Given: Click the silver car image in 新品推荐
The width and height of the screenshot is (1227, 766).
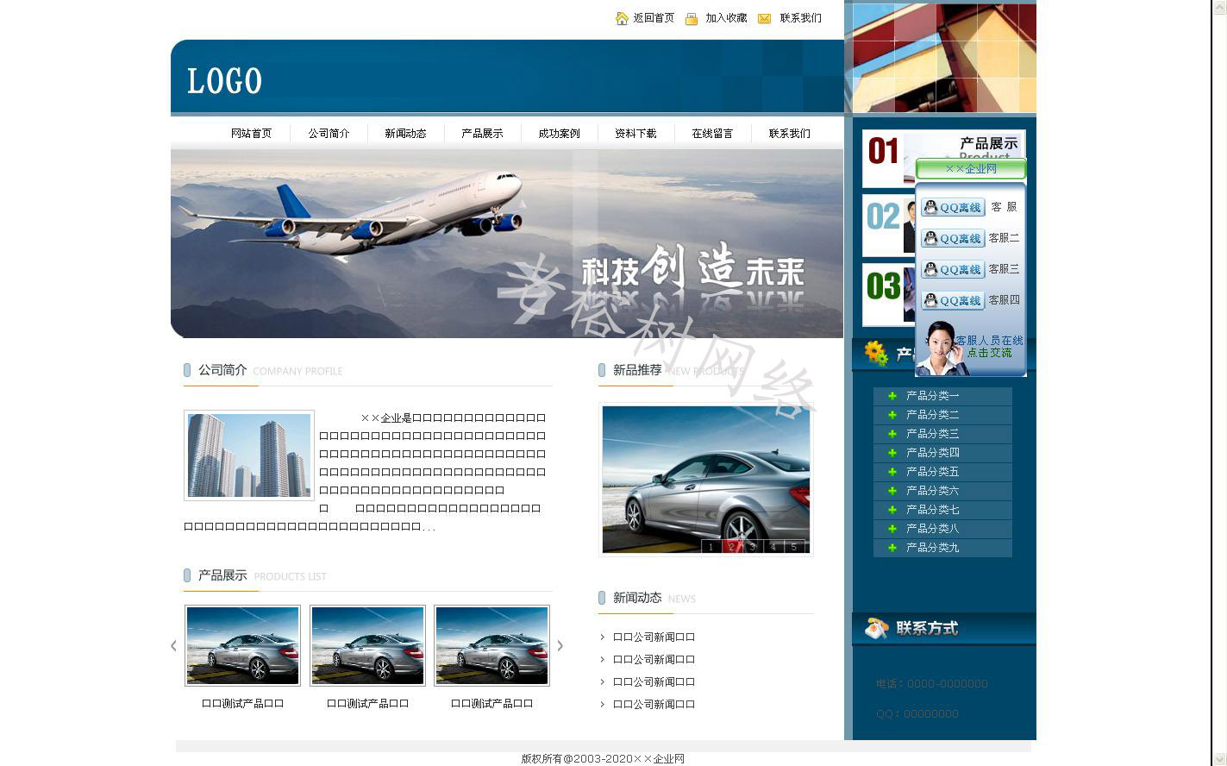Looking at the screenshot, I should 706,479.
